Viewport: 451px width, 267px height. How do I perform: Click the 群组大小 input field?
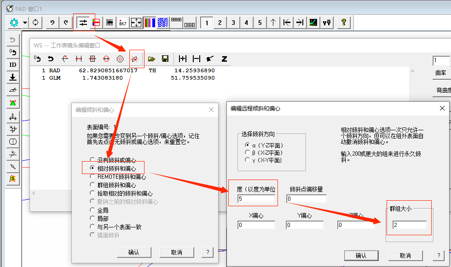[x=409, y=225]
